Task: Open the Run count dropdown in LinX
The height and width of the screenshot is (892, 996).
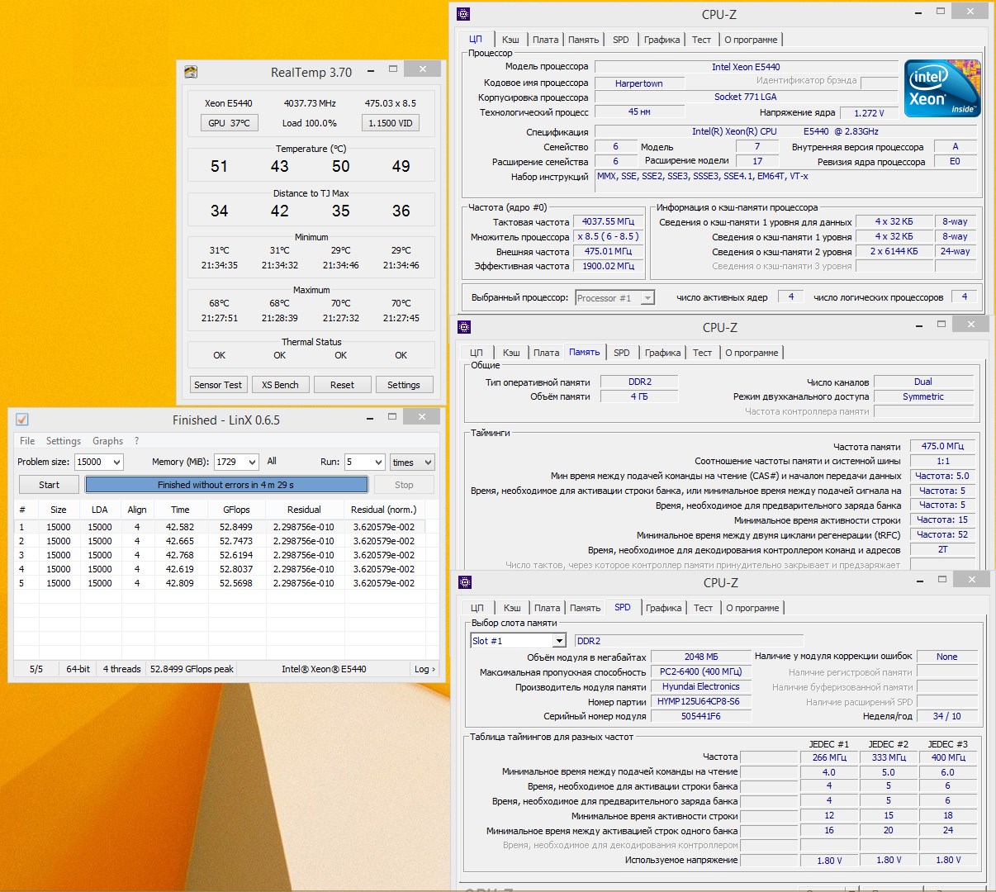Action: (x=378, y=463)
